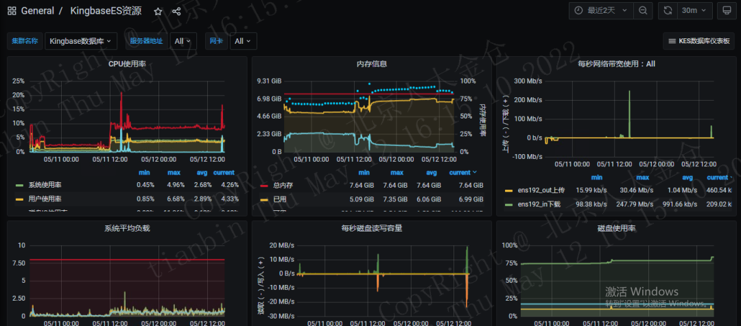Click the General breadcrumb link

pyautogui.click(x=37, y=12)
